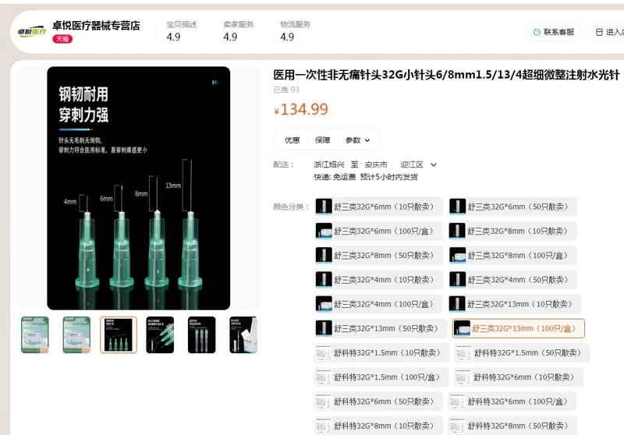Pick 舒科特32G*8mm（10只散卖） variant
The width and height of the screenshot is (624, 435).
click(x=378, y=426)
